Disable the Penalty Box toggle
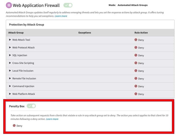This screenshot has height=136, width=176. [x=31, y=106]
